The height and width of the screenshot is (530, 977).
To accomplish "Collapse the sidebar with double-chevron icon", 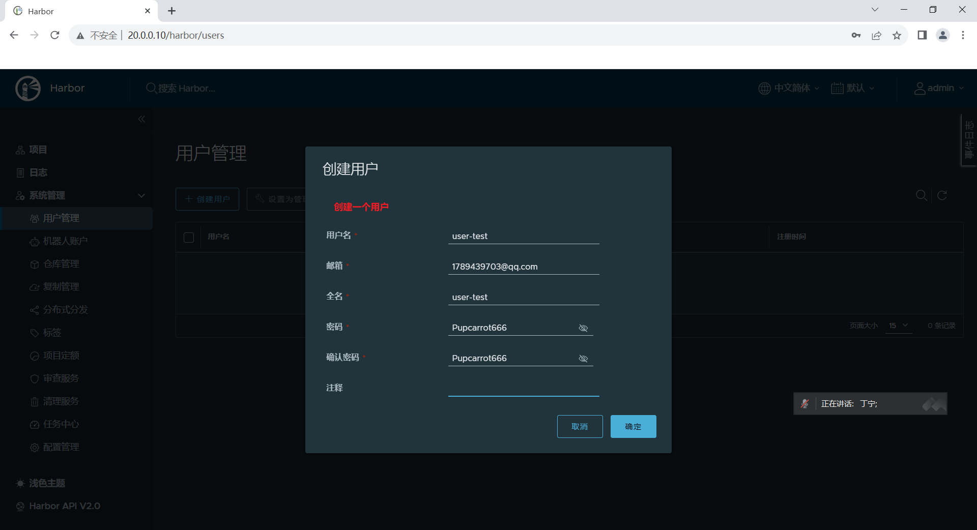I will point(141,119).
